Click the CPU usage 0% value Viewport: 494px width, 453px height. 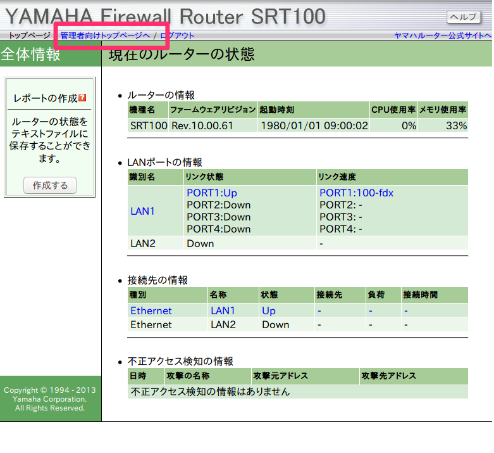(x=409, y=125)
